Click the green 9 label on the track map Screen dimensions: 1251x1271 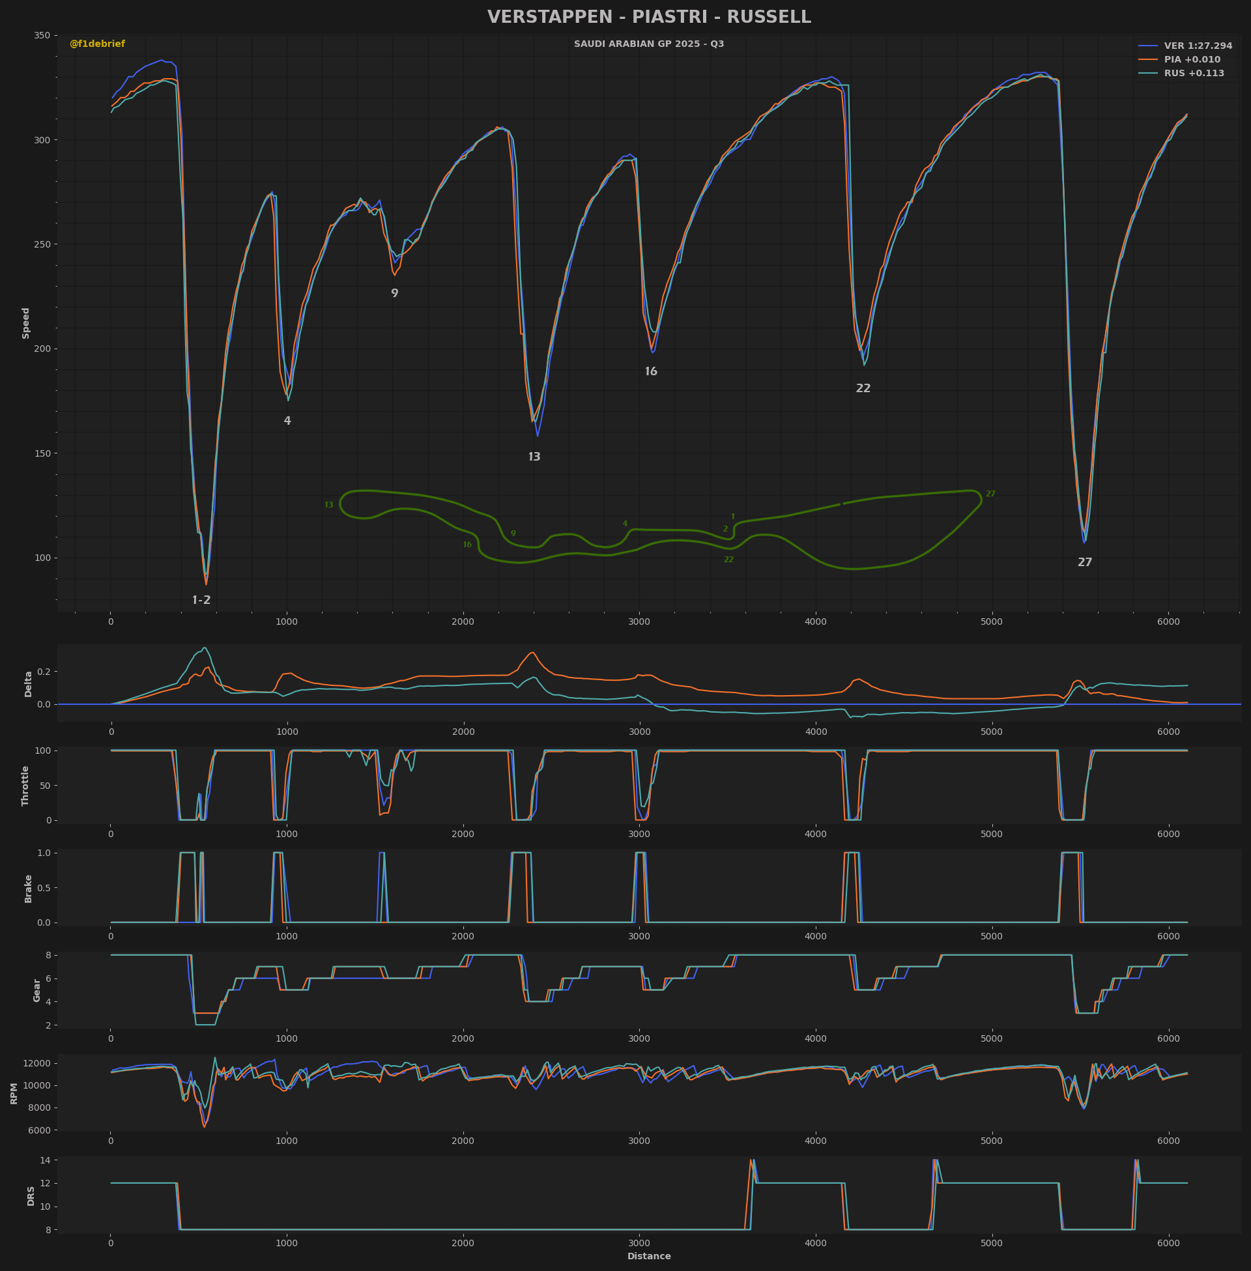coord(513,534)
